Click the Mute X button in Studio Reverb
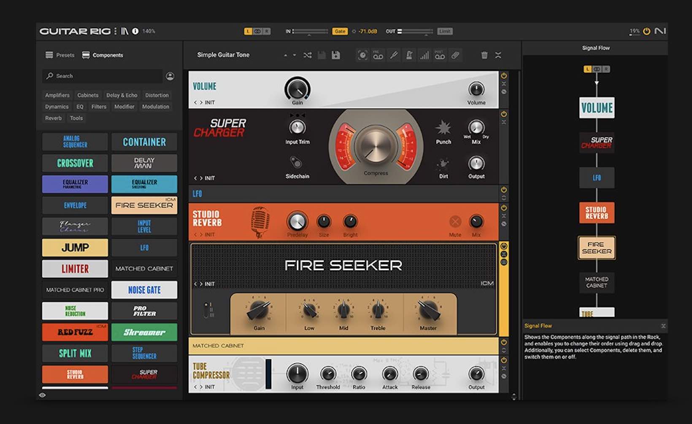692x424 pixels. (x=455, y=222)
